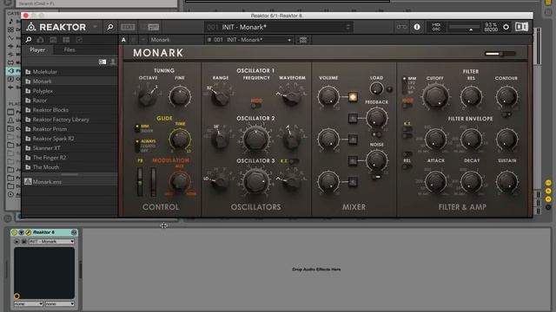556x312 pixels.
Task: Show the info hints icon
Action: point(417,27)
